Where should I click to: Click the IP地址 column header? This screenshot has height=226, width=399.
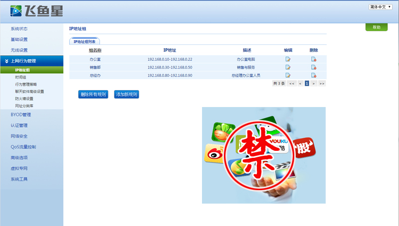(170, 50)
